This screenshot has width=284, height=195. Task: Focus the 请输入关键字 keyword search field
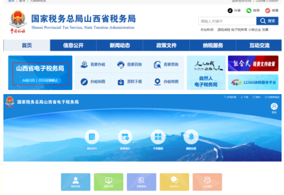click(227, 21)
